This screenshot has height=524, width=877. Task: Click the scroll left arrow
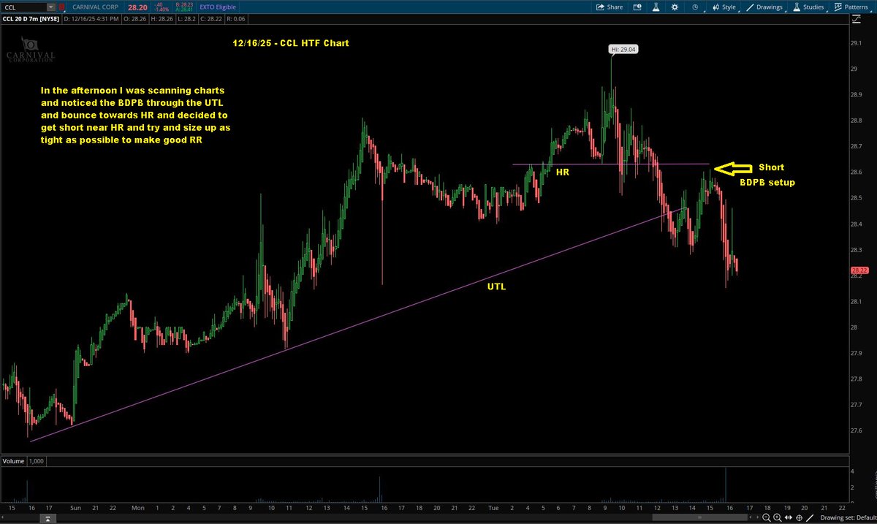point(751,517)
